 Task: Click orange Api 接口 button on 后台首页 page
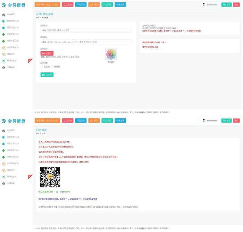(94, 121)
